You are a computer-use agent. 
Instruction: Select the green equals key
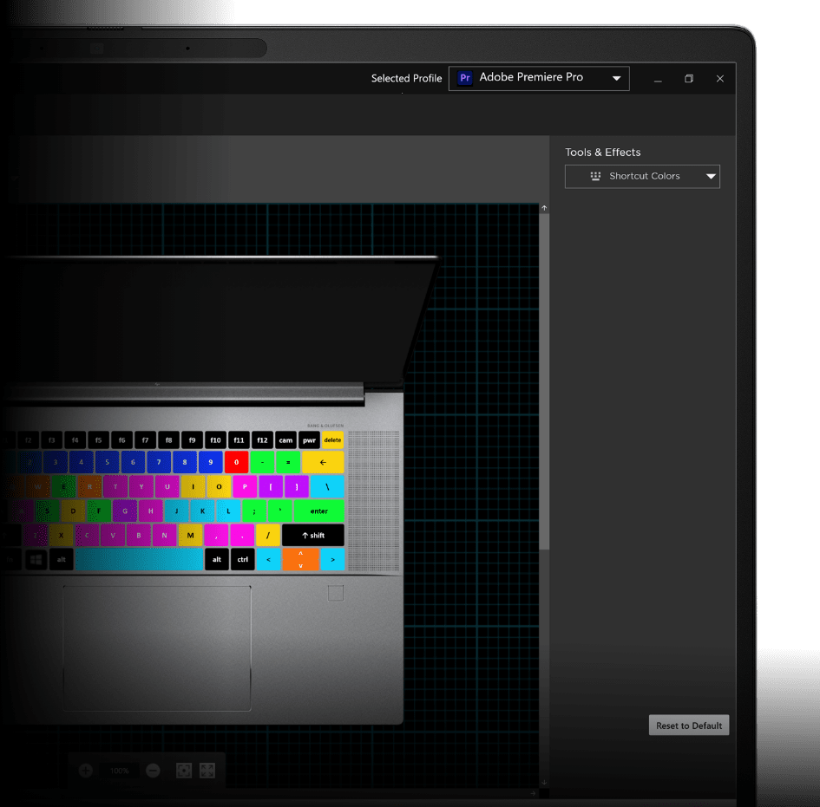click(x=288, y=462)
